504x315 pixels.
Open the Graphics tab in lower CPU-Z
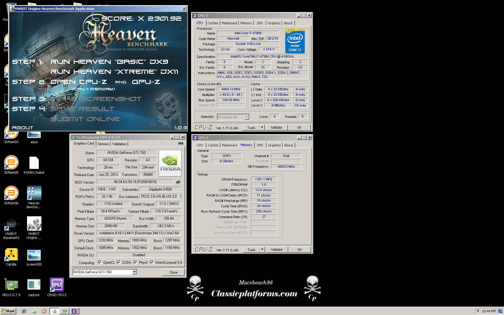(x=274, y=145)
